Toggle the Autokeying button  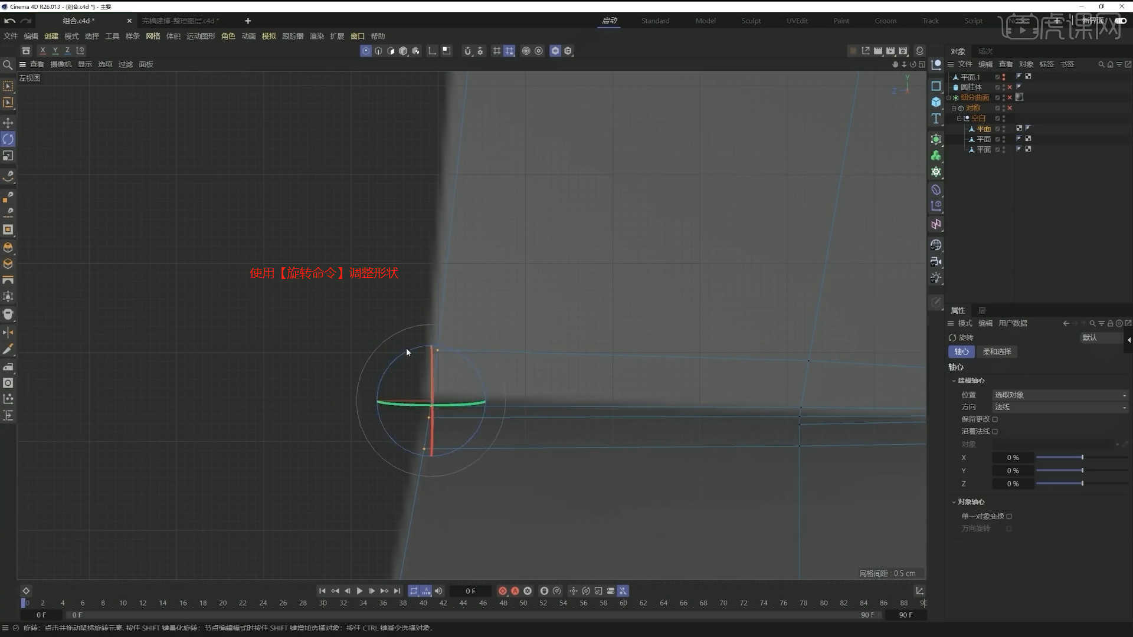(515, 591)
